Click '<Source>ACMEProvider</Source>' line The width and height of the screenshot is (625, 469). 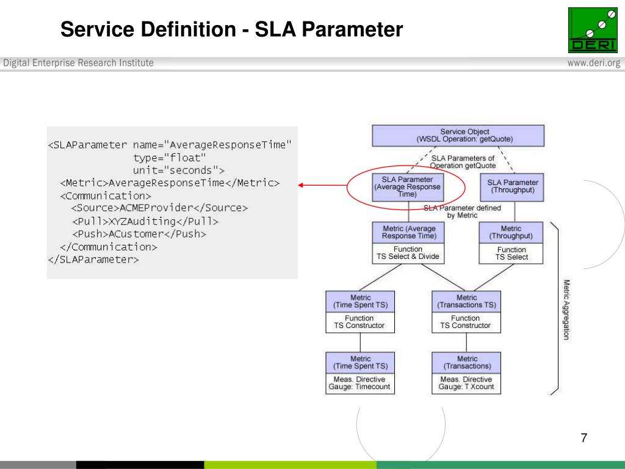pyautogui.click(x=159, y=208)
